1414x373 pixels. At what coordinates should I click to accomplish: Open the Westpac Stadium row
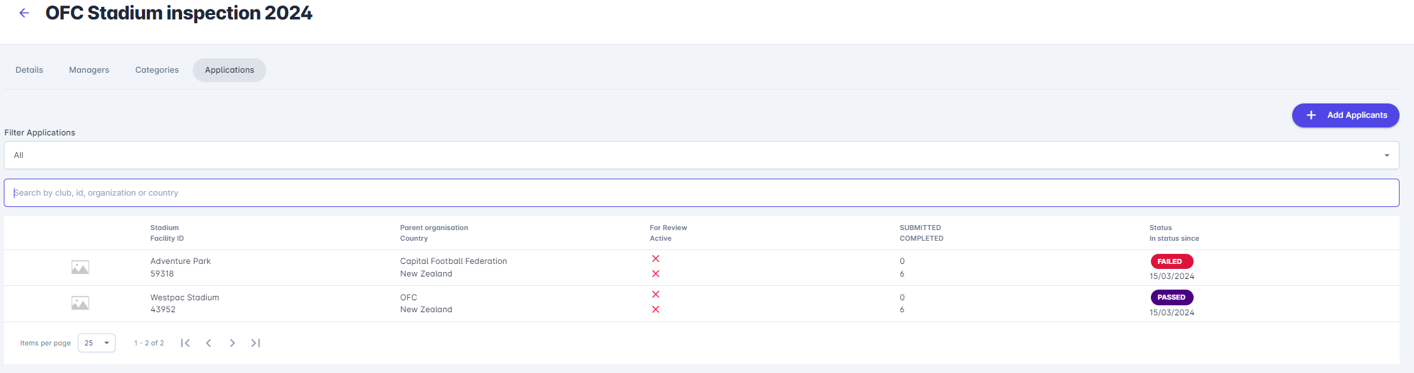[x=185, y=298]
